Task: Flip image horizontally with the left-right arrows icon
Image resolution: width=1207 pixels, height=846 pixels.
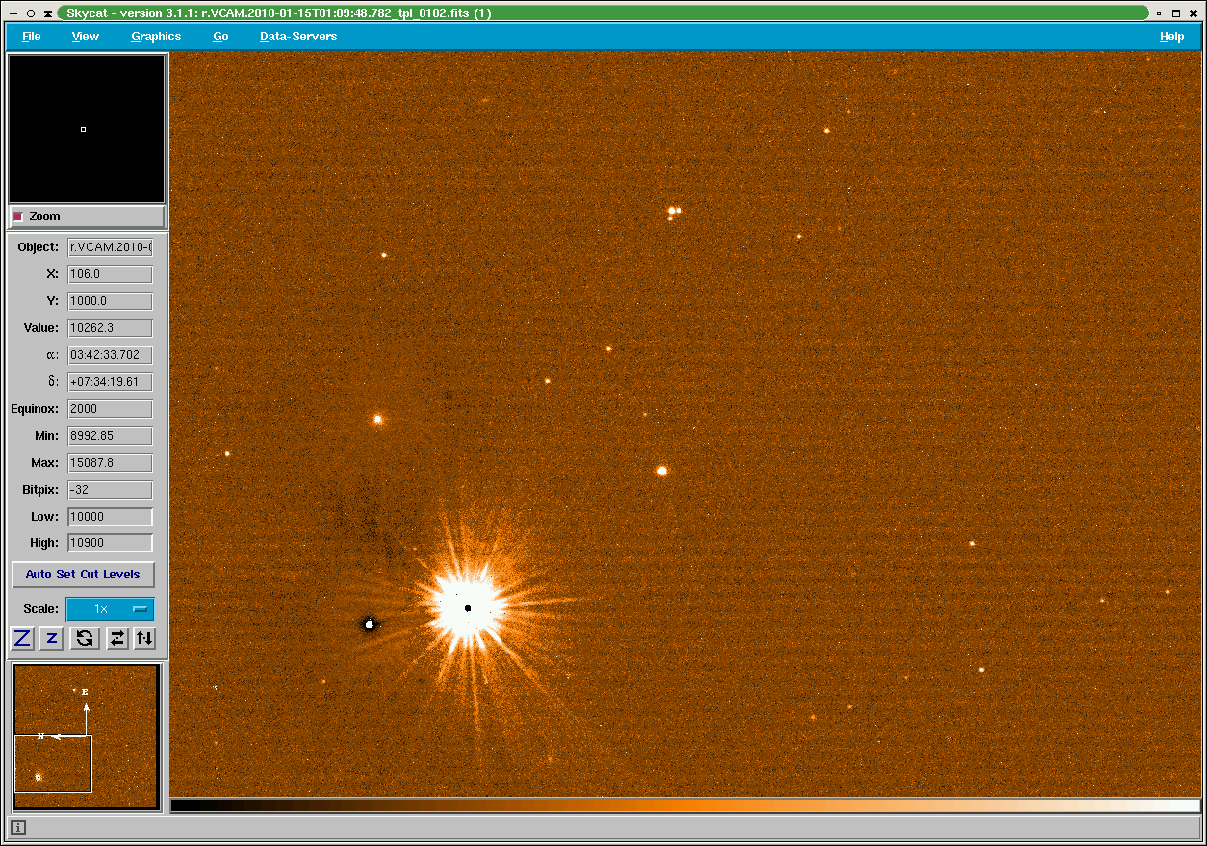Action: click(116, 638)
